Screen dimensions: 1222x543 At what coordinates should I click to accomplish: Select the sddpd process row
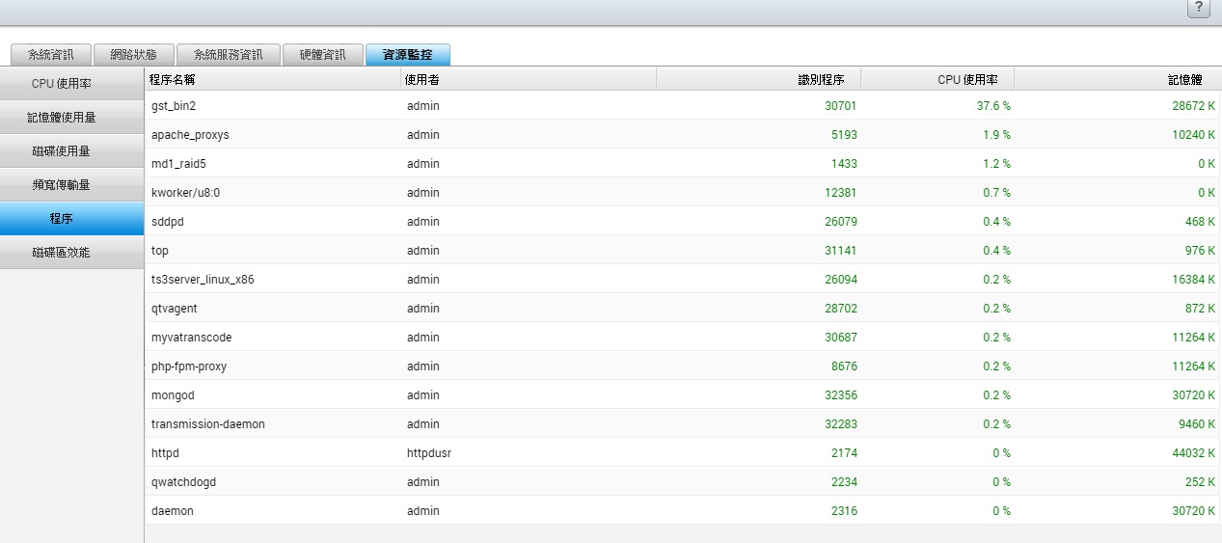pos(682,221)
